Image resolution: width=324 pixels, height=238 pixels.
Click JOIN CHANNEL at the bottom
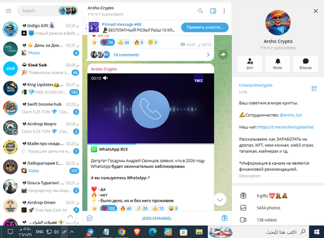click(x=157, y=219)
